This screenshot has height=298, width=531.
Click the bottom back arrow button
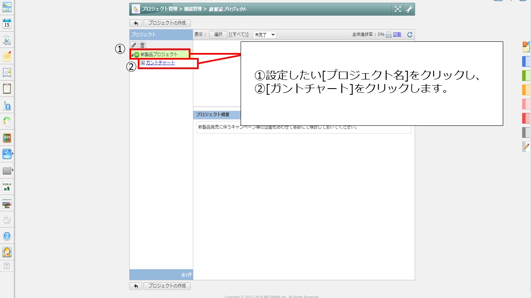pyautogui.click(x=136, y=286)
